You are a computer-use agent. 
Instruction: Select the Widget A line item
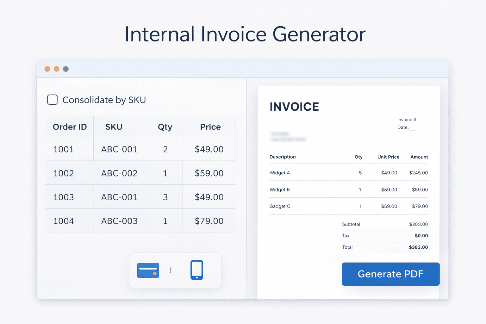[279, 173]
